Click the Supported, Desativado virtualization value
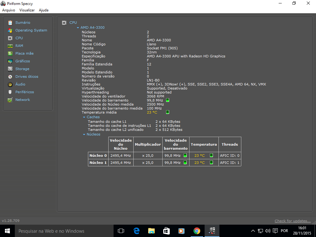Screen dimensions: 316x237 pyautogui.click(x=167, y=88)
